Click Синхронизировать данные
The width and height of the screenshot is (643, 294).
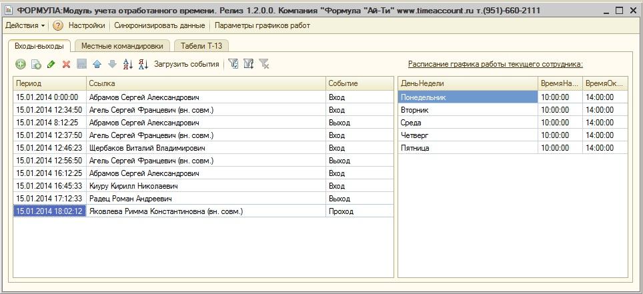pos(159,25)
